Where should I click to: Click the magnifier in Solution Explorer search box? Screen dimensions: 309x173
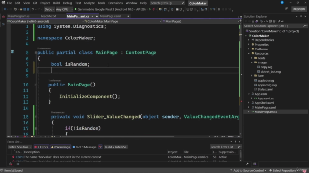coord(304,26)
